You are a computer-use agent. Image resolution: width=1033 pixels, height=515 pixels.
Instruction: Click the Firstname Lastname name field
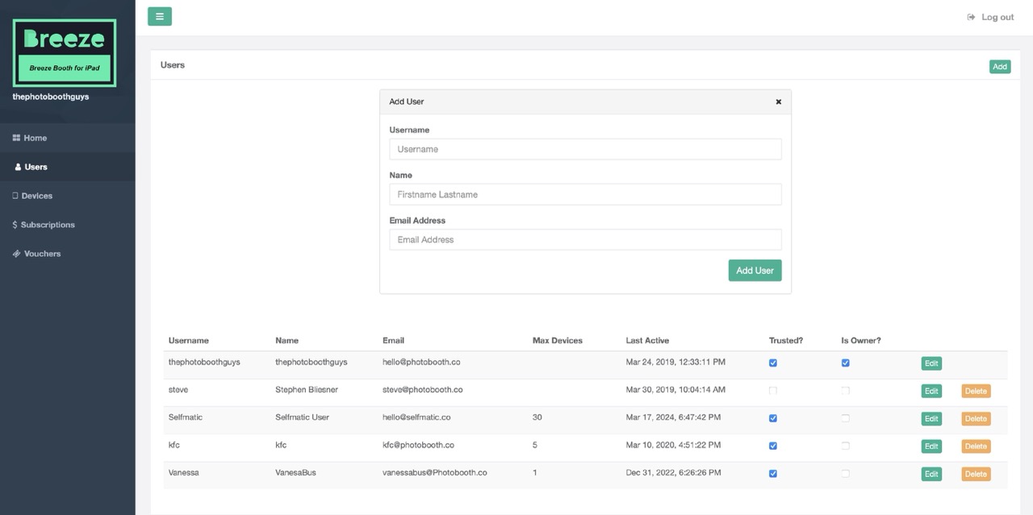click(x=585, y=194)
